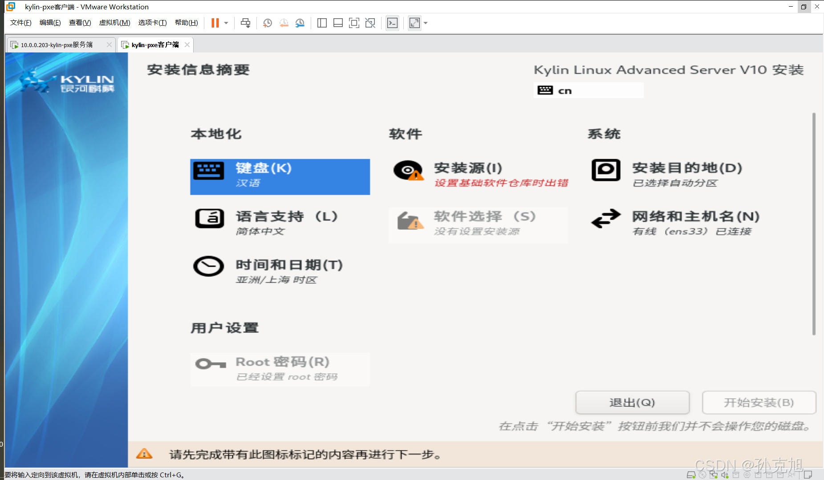Click the VMware Workstation title bar icon

(x=11, y=7)
